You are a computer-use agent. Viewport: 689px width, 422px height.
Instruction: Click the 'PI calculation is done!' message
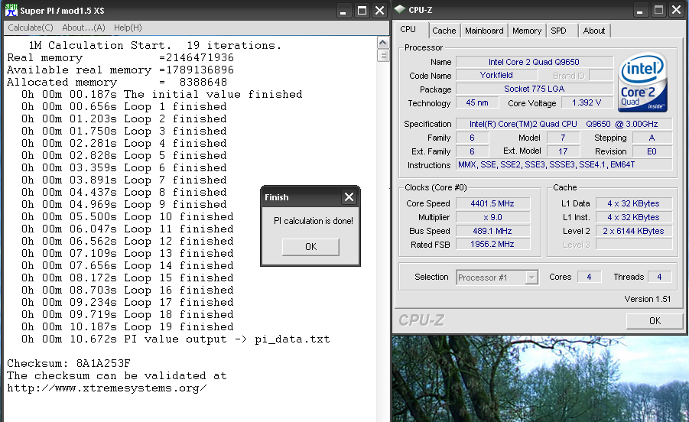click(314, 221)
